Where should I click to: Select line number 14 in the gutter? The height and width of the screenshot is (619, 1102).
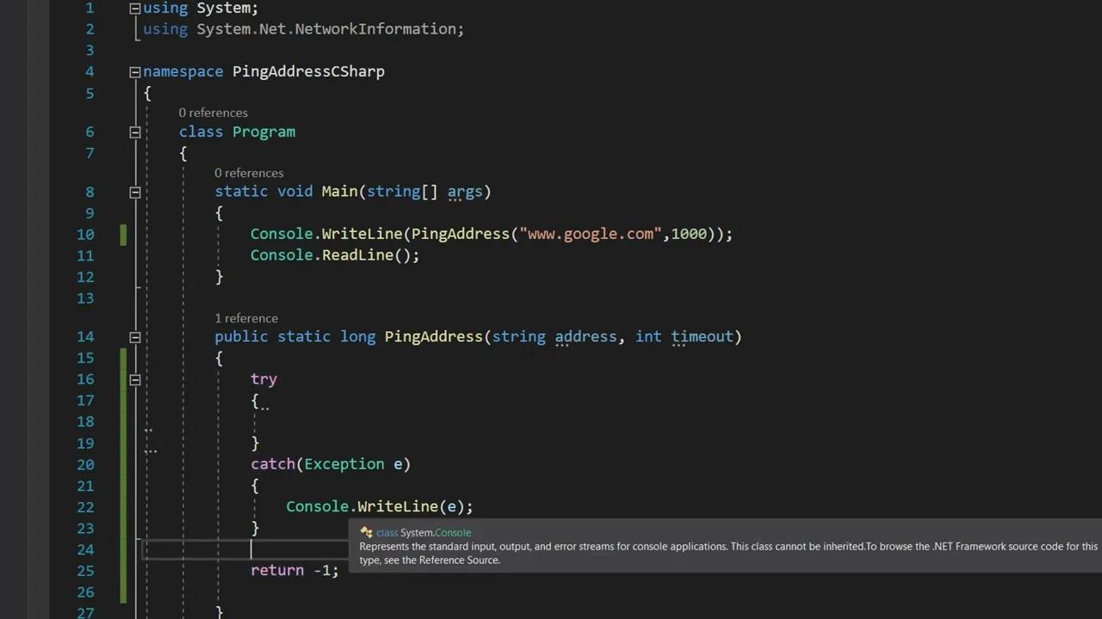[x=85, y=336]
